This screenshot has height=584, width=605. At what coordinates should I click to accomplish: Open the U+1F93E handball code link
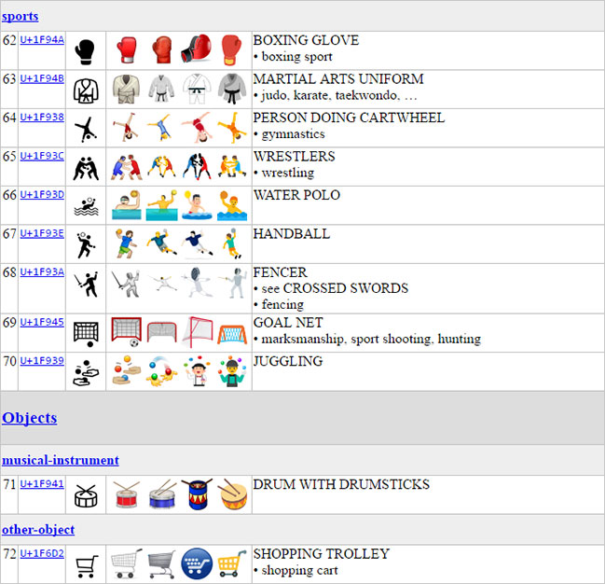[42, 232]
